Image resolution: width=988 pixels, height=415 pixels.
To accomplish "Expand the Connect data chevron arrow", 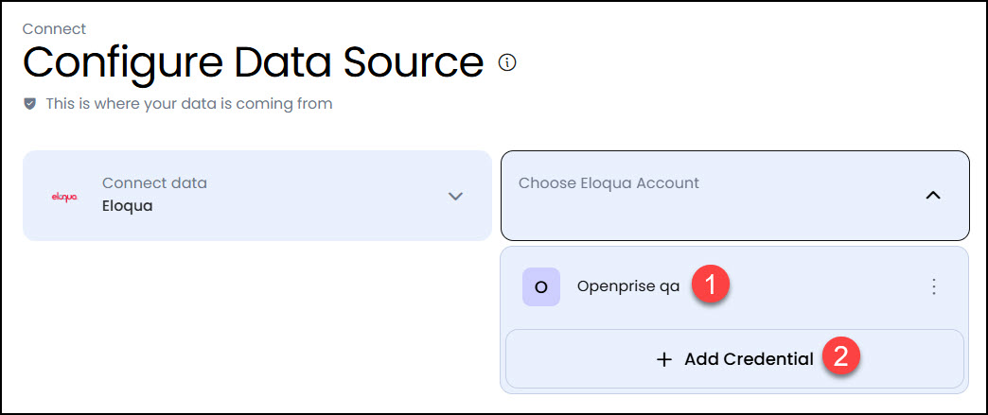I will point(455,196).
